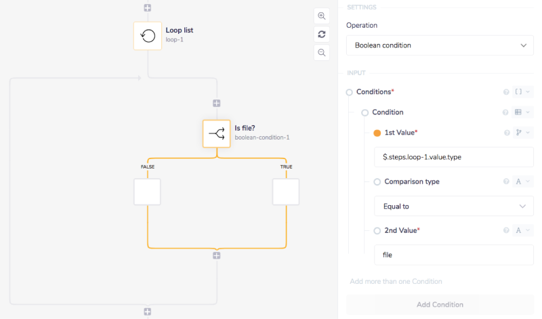This screenshot has height=319, width=542.
Task: Zoom in on the workflow canvas
Action: tap(322, 16)
